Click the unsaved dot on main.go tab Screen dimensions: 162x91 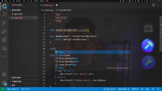pyautogui.click(x=57, y=5)
